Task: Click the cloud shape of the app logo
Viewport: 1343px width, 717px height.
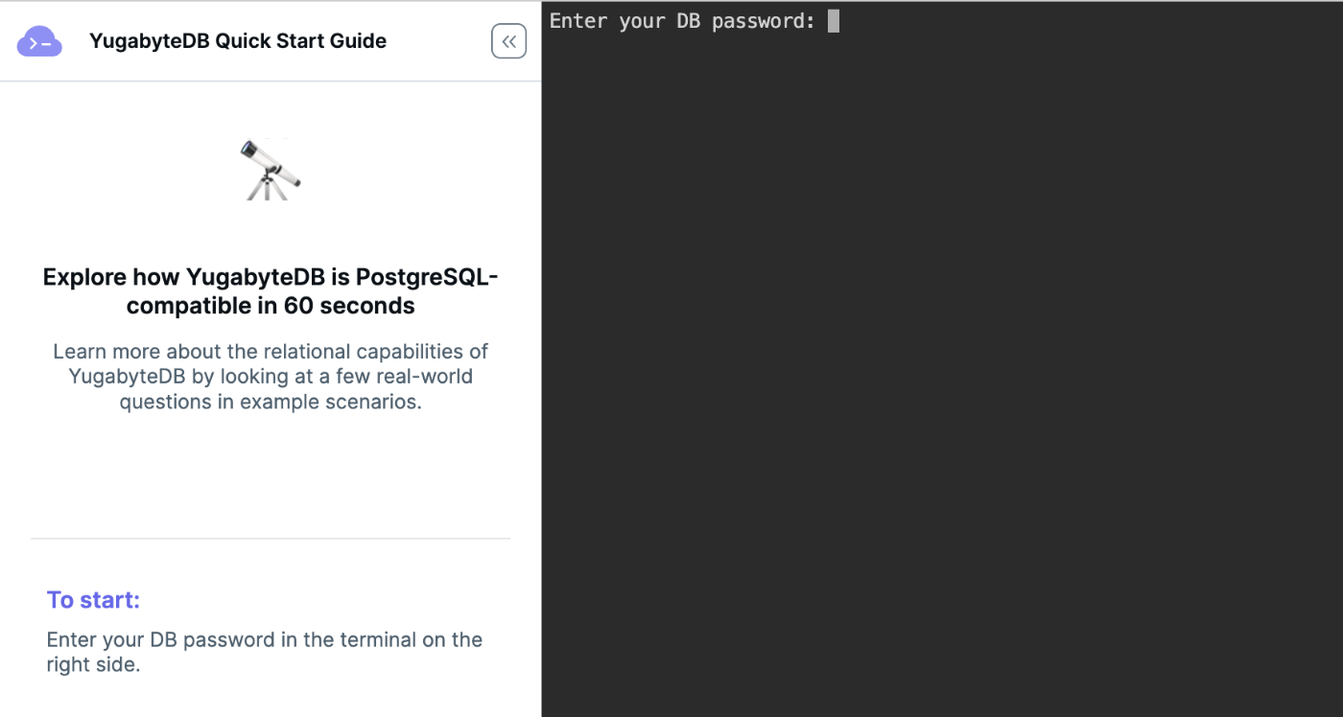Action: [x=38, y=40]
